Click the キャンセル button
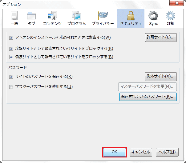Screen dimensions: 186x163 pos(141,152)
